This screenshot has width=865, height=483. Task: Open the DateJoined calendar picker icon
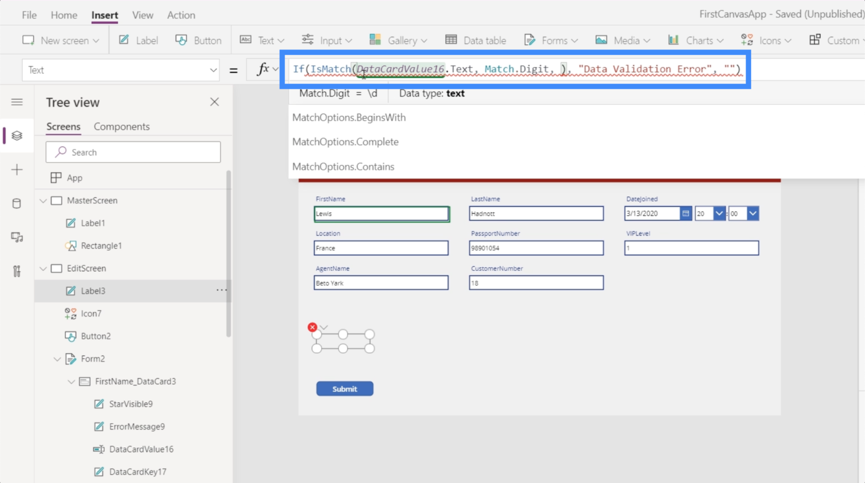pos(686,213)
